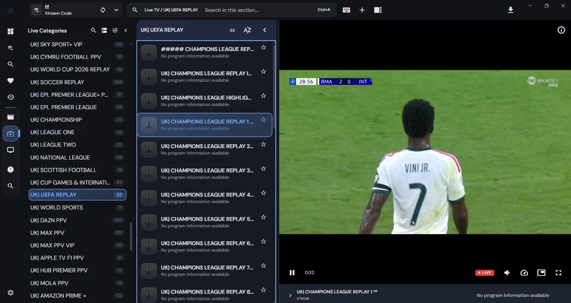Open the CHAMPIONS LEAGUE HIGHLIG channel
Viewport: 571px width, 303px height.
click(204, 100)
